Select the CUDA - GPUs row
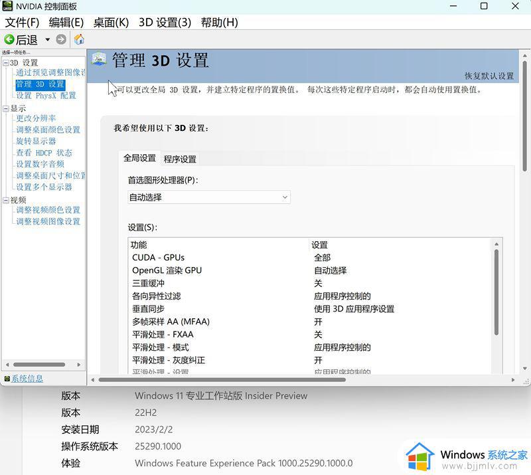The height and width of the screenshot is (475, 531). 310,258
